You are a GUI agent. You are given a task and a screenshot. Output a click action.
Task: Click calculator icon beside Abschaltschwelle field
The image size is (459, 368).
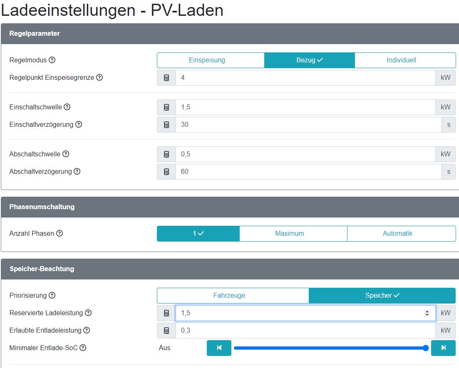[166, 154]
